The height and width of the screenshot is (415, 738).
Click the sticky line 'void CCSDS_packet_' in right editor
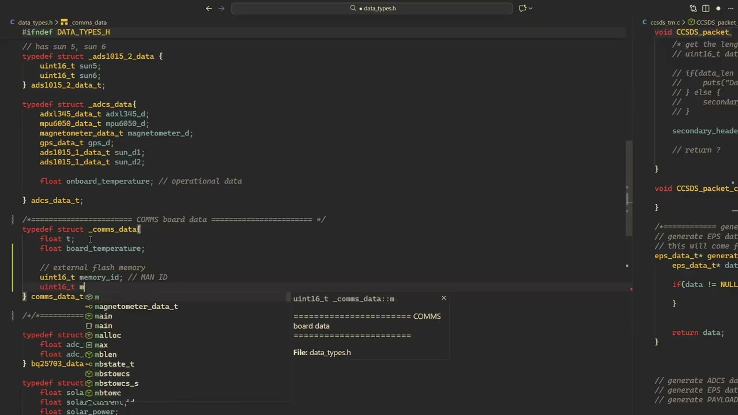click(x=693, y=32)
